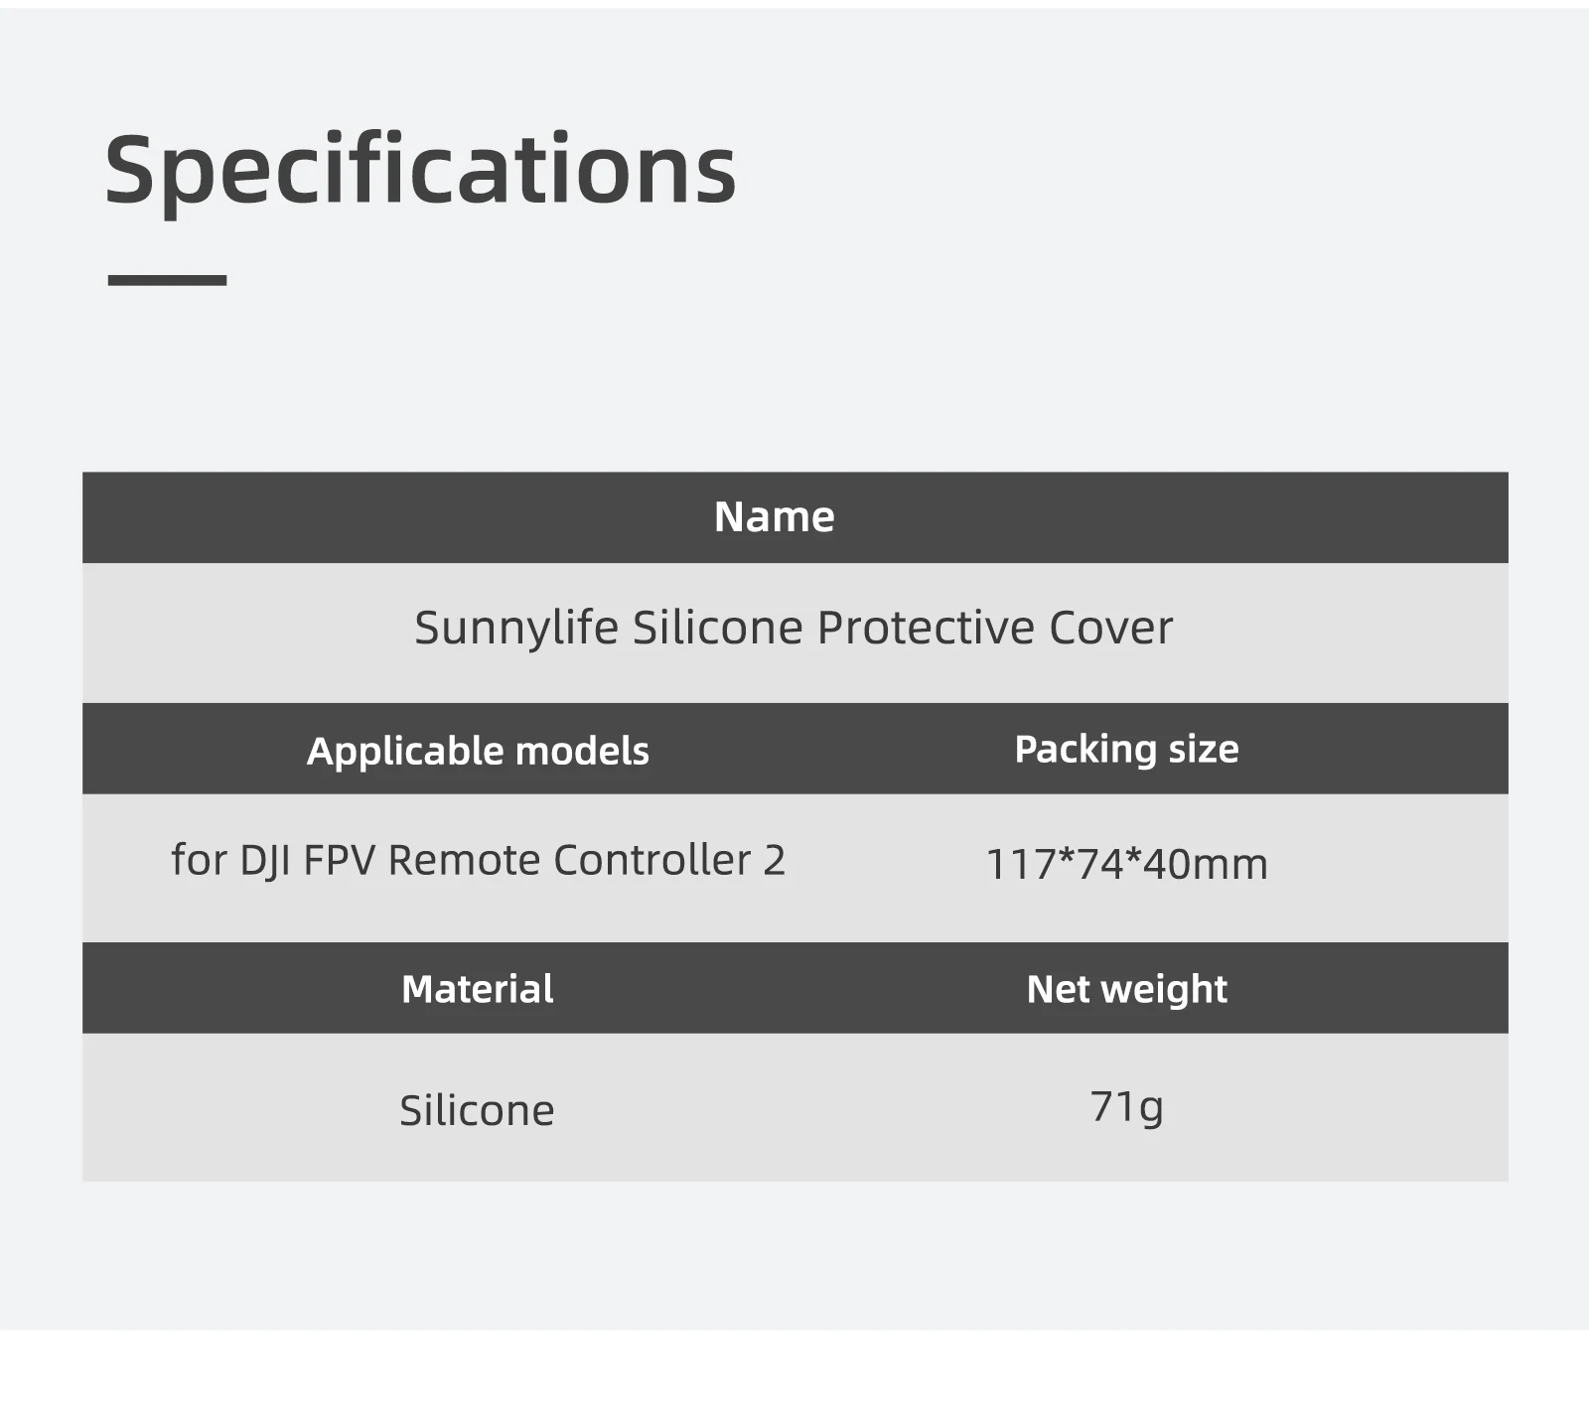Image resolution: width=1589 pixels, height=1413 pixels.
Task: Click the word Cover in name row
Action: pos(1111,628)
